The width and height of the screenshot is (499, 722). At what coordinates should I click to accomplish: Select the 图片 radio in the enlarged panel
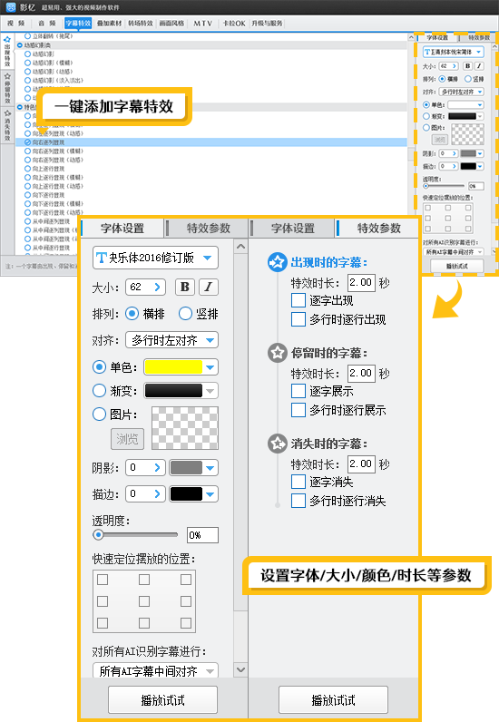(99, 414)
